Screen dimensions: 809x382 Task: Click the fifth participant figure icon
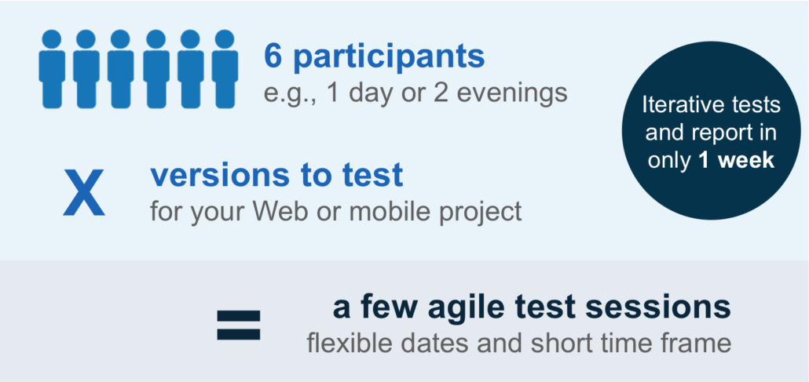pos(190,69)
